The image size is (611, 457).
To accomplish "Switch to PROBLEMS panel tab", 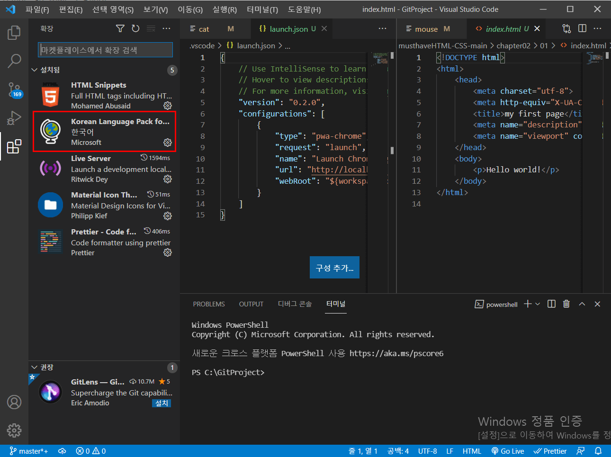I will 209,304.
